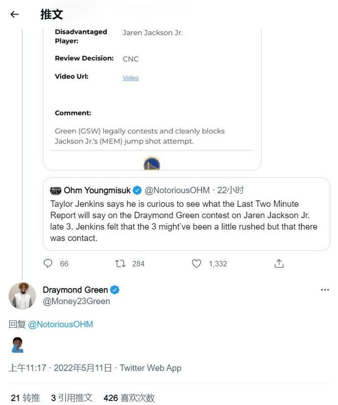Open the @NotoriousOHM mention link

coord(60,324)
